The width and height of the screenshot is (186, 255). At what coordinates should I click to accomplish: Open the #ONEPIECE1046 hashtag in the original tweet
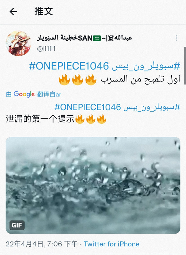click(69, 66)
